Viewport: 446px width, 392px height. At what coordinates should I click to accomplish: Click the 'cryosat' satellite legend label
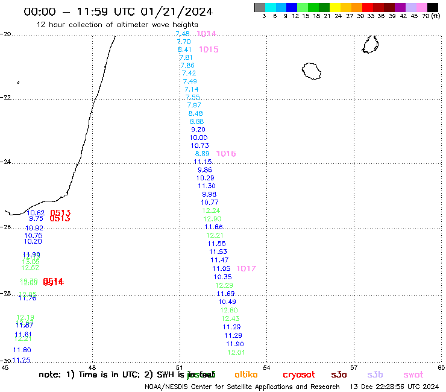299,375
